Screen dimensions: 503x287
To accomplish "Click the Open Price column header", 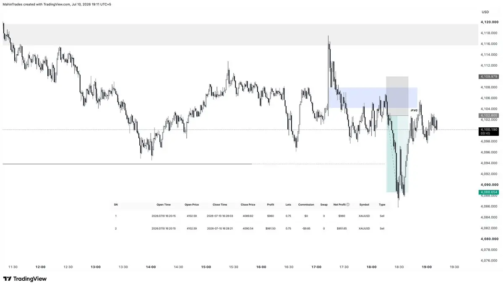I will pos(192,205).
